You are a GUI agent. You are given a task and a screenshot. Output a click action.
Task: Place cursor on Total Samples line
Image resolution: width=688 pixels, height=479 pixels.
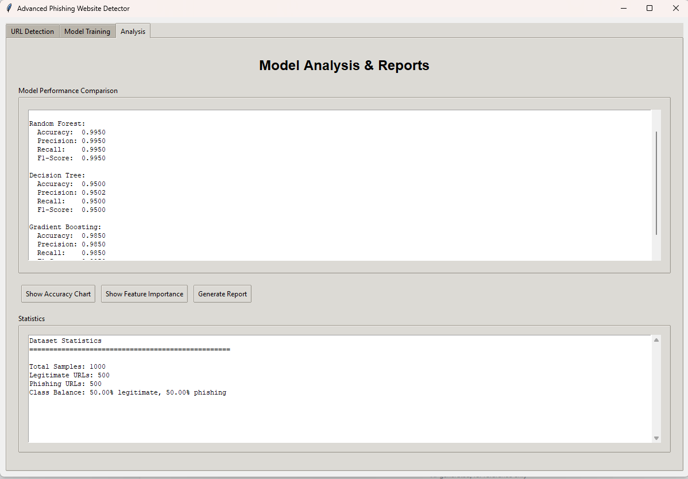(x=67, y=366)
